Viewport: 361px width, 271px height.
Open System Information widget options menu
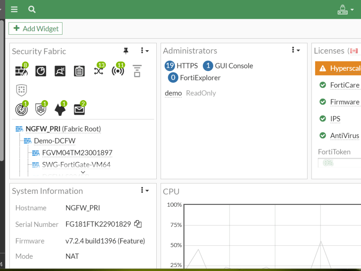pyautogui.click(x=145, y=190)
